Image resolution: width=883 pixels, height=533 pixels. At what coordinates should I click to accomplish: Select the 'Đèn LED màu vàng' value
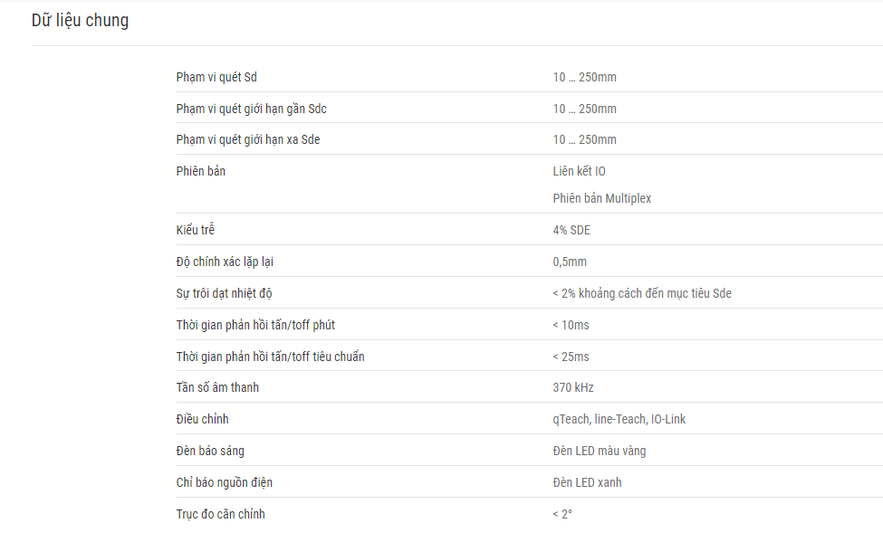600,451
